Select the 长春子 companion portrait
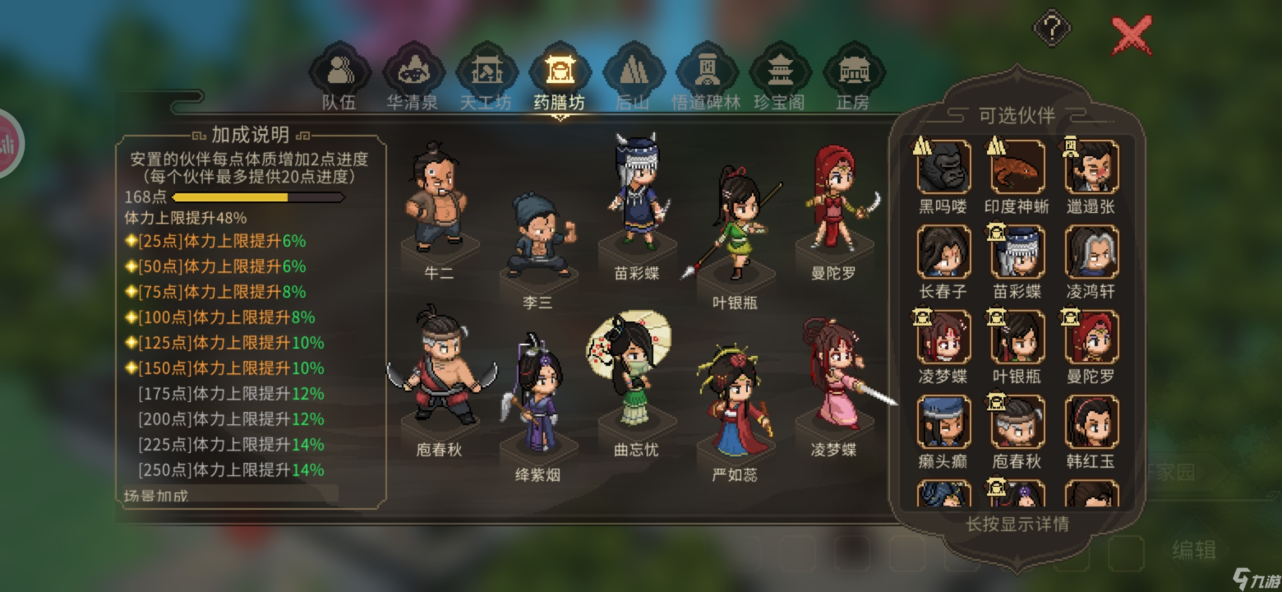This screenshot has width=1282, height=592. coord(943,252)
